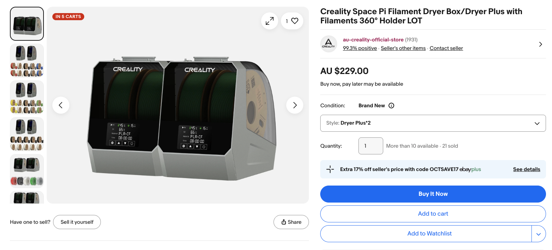Click the coupon tag icon in the offer banner
The image size is (552, 250).
click(x=330, y=169)
